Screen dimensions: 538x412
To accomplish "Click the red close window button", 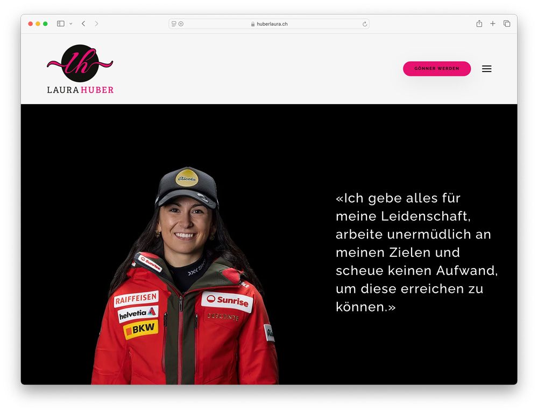I will 31,24.
